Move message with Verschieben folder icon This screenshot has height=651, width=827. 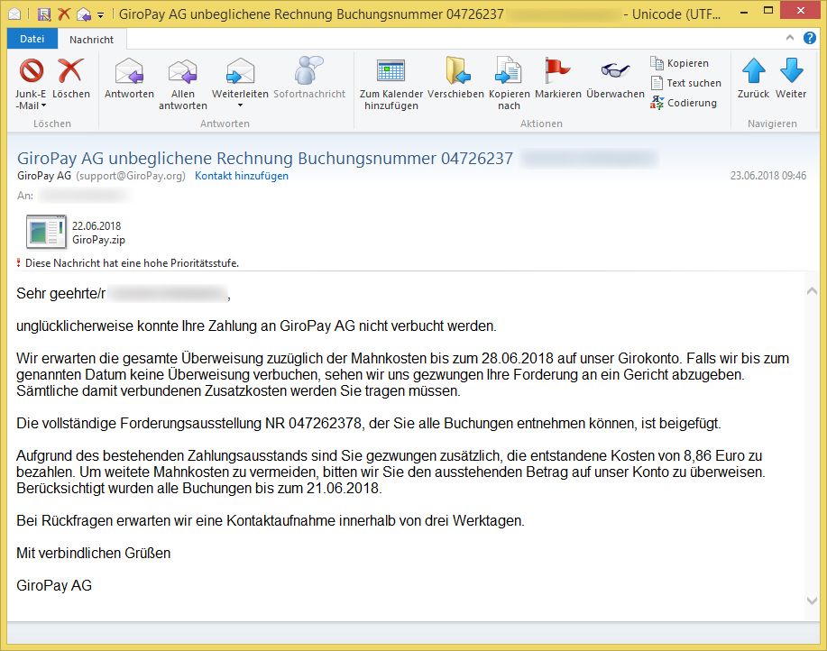(x=456, y=70)
